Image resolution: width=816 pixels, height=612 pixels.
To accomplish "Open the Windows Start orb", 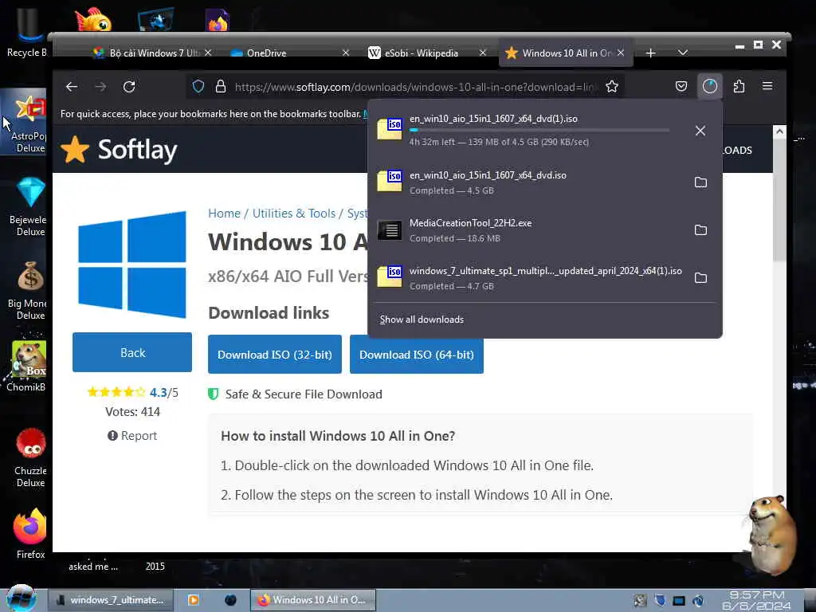I will [20, 599].
